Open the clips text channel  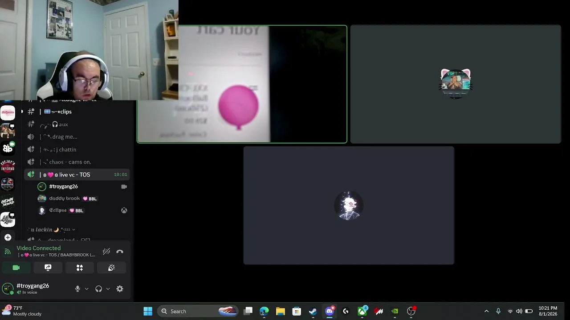pyautogui.click(x=78, y=112)
